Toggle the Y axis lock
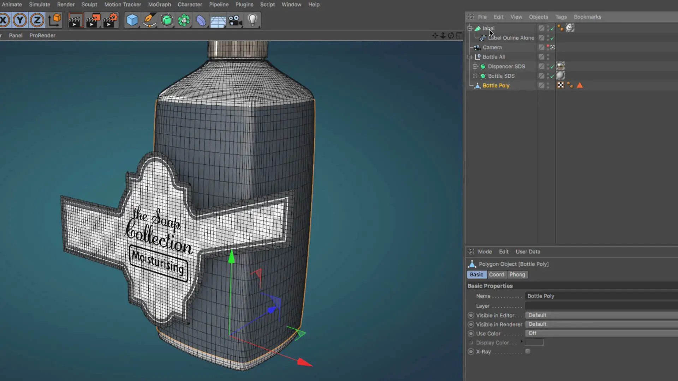This screenshot has height=381, width=678. 20,20
